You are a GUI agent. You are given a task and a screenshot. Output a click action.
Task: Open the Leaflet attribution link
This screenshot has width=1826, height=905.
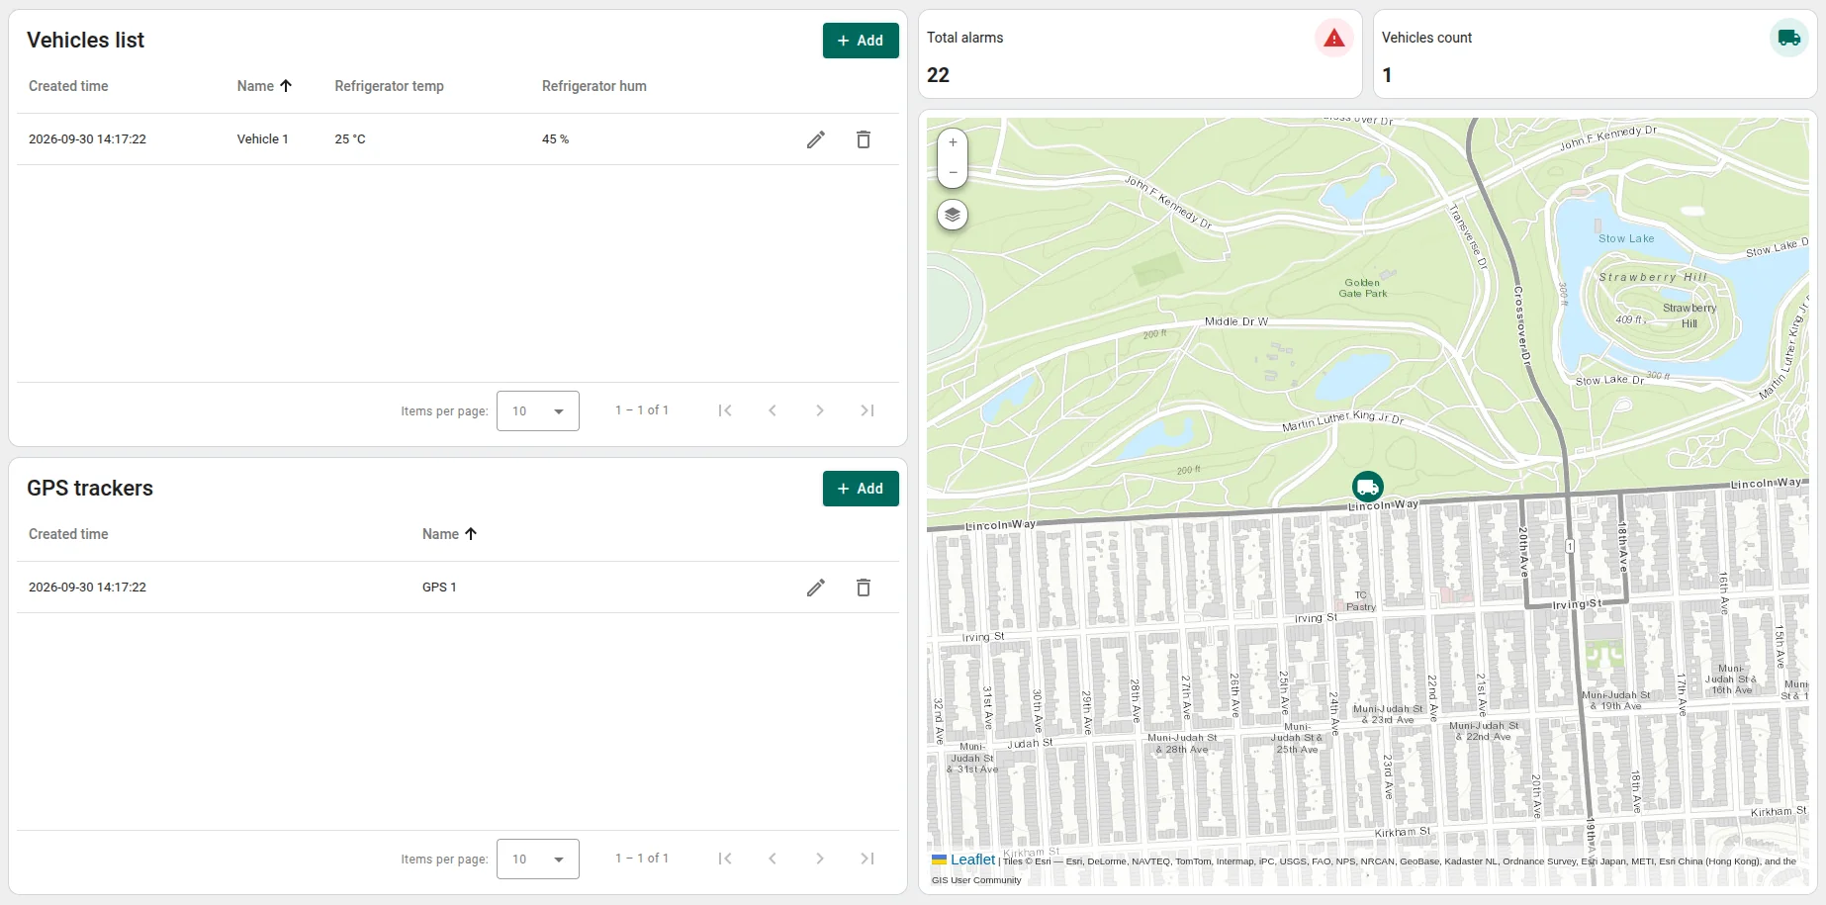[963, 860]
